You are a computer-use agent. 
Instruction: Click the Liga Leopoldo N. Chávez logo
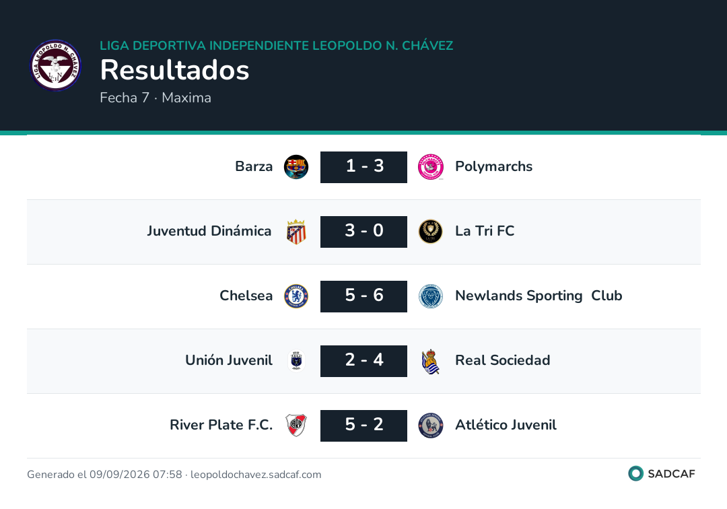56,65
